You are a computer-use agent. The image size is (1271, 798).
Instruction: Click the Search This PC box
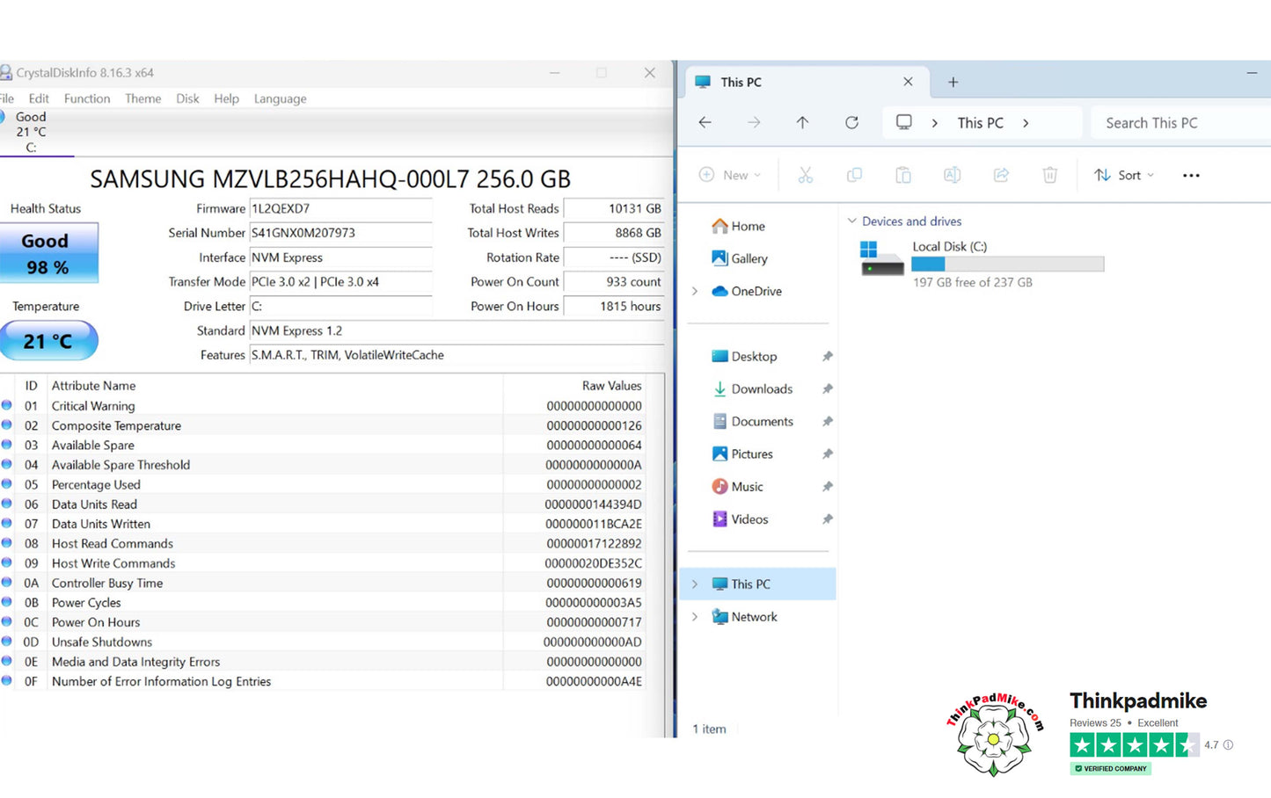click(x=1180, y=123)
